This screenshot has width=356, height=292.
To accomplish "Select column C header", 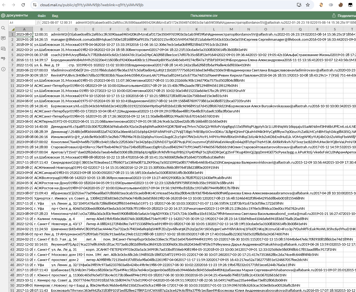I will [x=59, y=29].
